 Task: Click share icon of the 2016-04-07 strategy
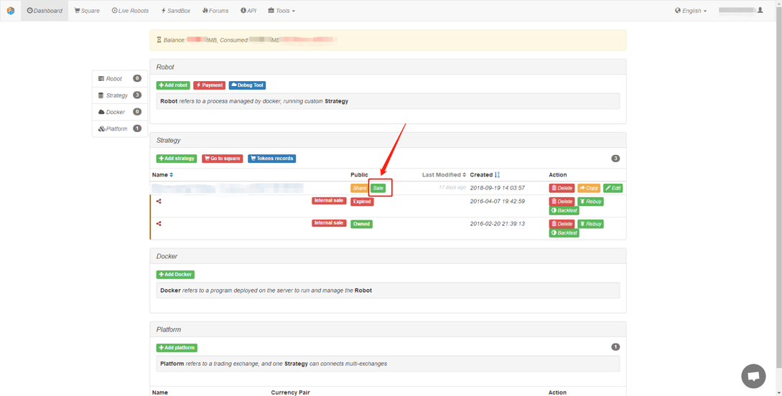[159, 202]
